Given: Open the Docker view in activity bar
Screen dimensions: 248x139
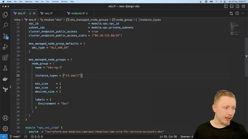Looking at the screenshot, I should [5, 79].
